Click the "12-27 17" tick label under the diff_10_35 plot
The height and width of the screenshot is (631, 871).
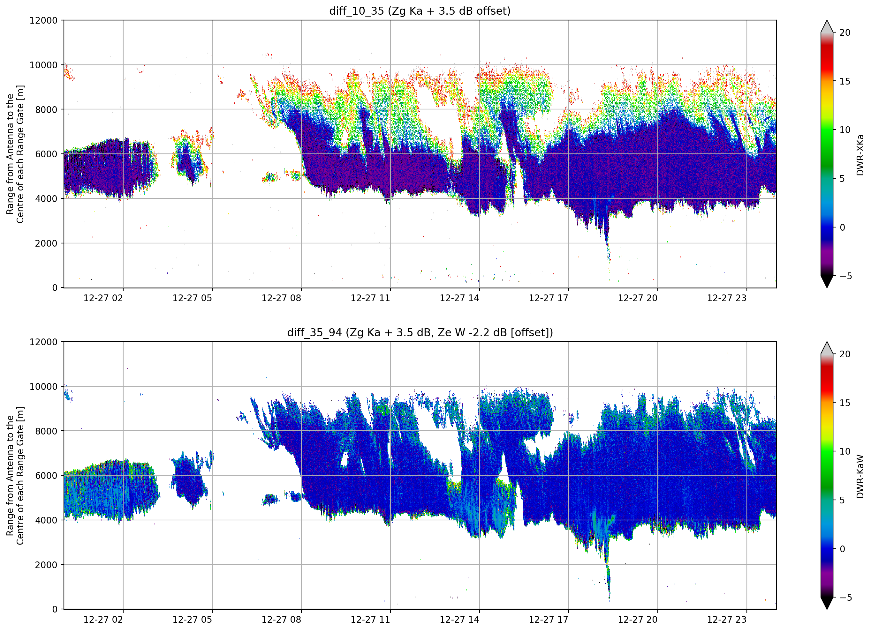point(549,298)
